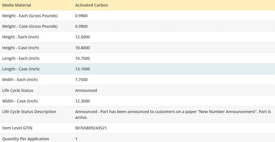Click the "Width - Each (Inch)" label
This screenshot has height=142, width=275.
(x=20, y=80)
